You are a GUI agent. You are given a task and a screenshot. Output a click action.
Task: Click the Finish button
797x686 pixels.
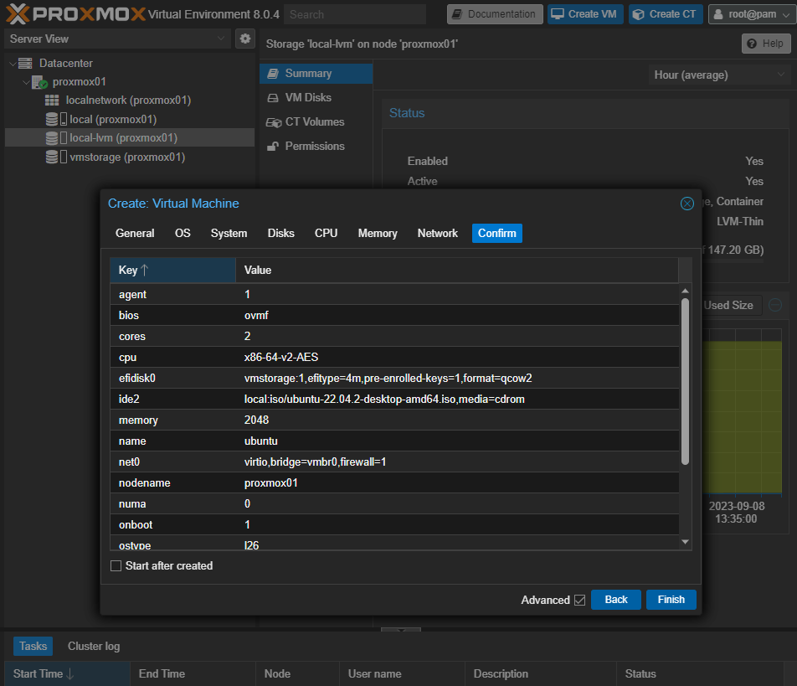(x=671, y=600)
